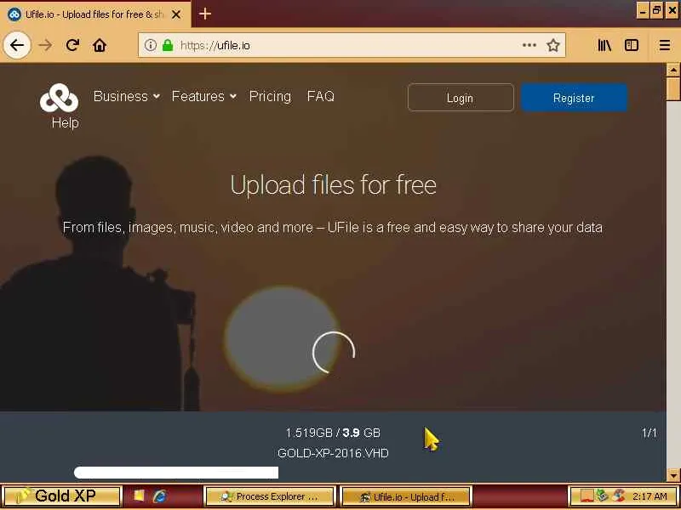This screenshot has width=681, height=510.
Task: Click the GOLD-XP-2016.VHD file name
Action: (x=333, y=453)
